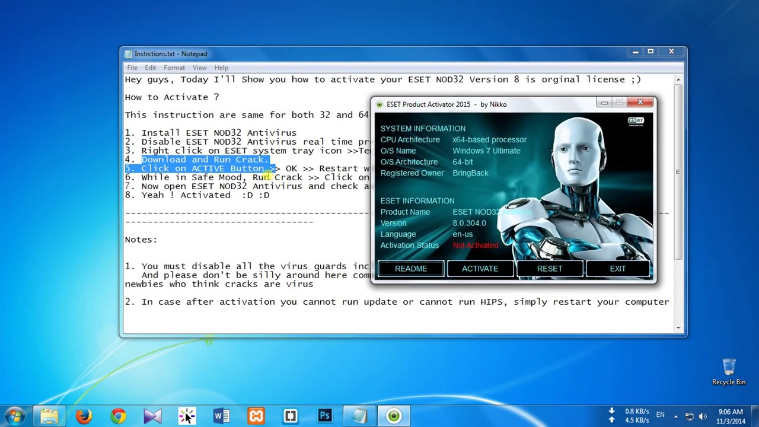Click Notepad scrollbar down arrow
The width and height of the screenshot is (759, 427).
(x=678, y=327)
